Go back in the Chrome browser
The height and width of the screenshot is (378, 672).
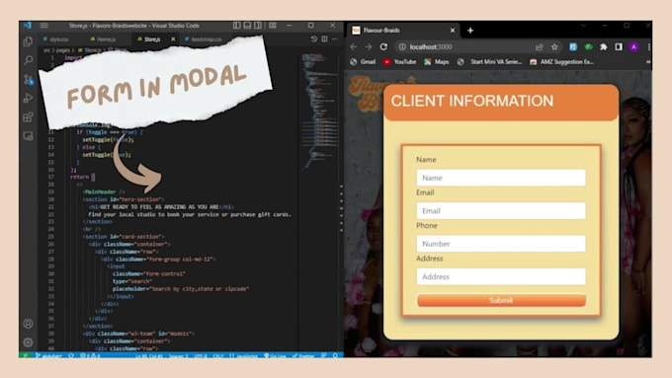[x=354, y=46]
